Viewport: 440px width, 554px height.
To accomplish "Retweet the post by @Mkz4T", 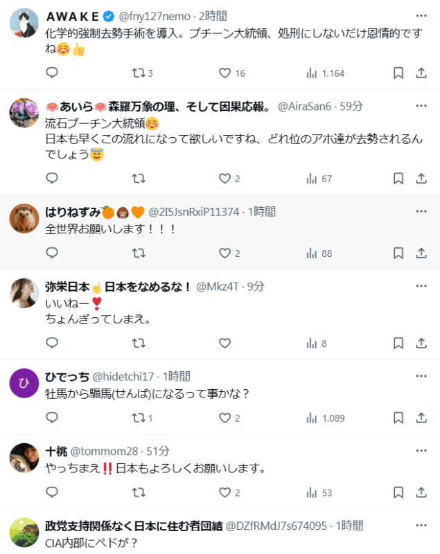I will 139,343.
